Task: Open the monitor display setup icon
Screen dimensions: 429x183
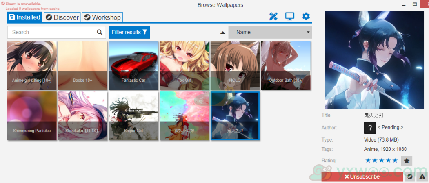Action: point(289,16)
